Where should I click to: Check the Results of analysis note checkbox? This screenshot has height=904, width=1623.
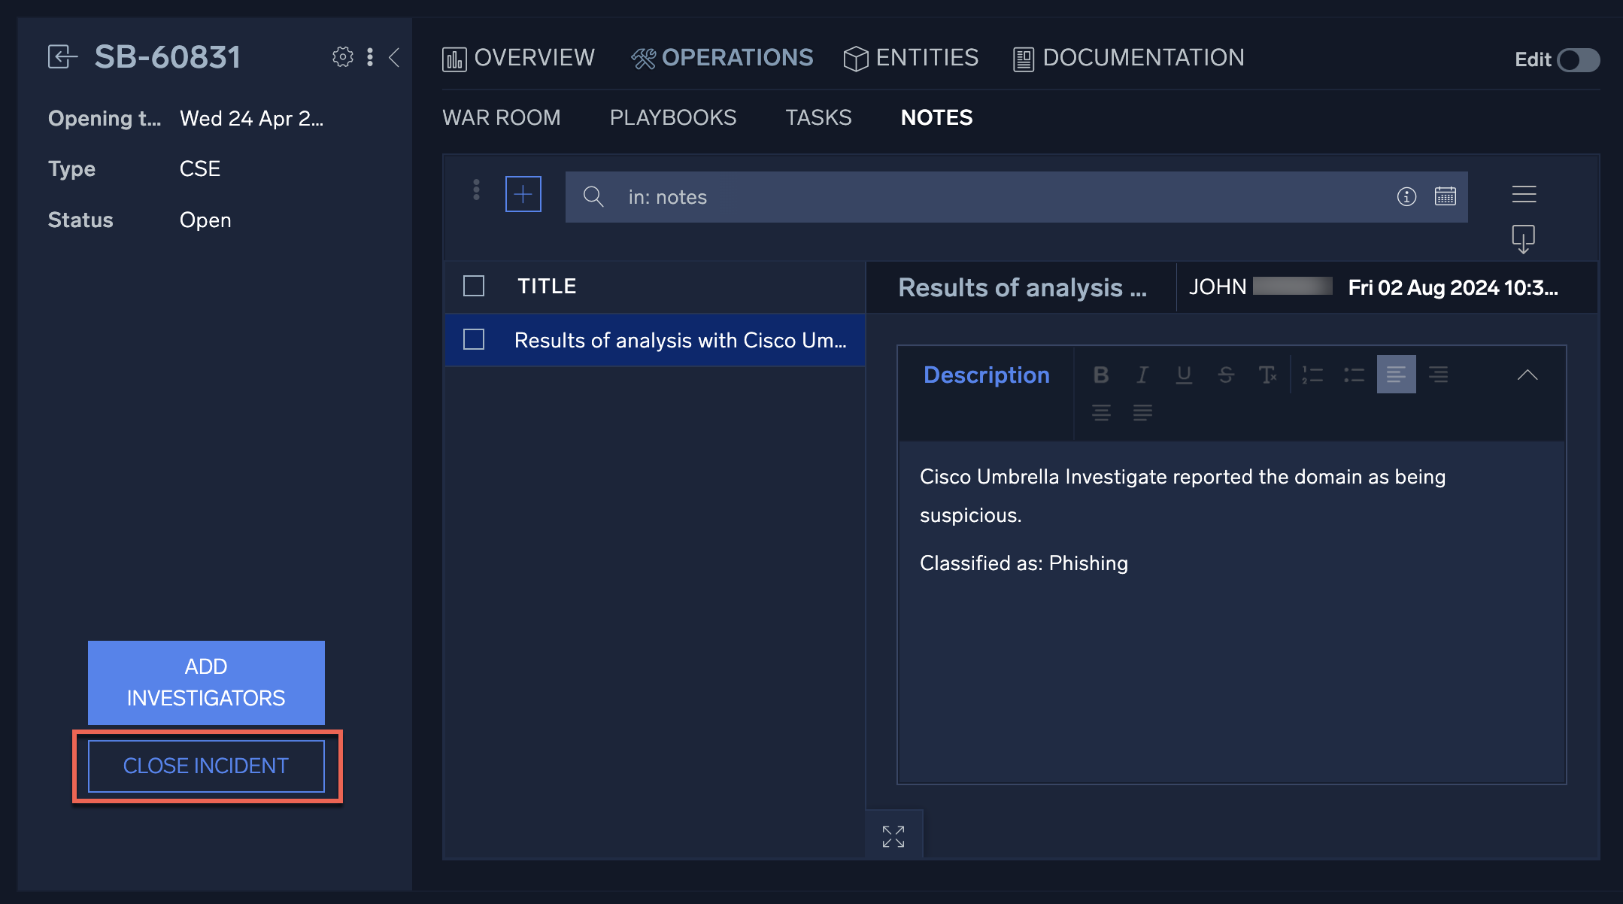[x=474, y=340]
